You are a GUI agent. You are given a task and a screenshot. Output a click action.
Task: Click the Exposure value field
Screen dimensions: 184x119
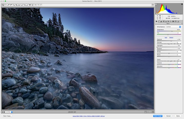pos(179,39)
